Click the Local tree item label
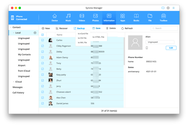 [18, 33]
